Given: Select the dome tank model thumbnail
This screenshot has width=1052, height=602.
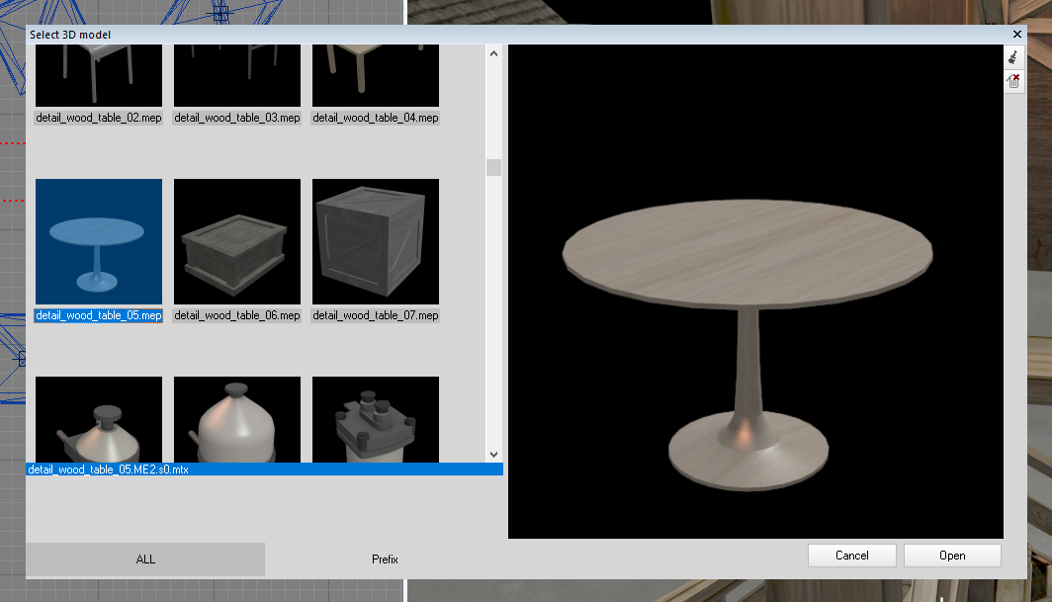Looking at the screenshot, I should [237, 419].
